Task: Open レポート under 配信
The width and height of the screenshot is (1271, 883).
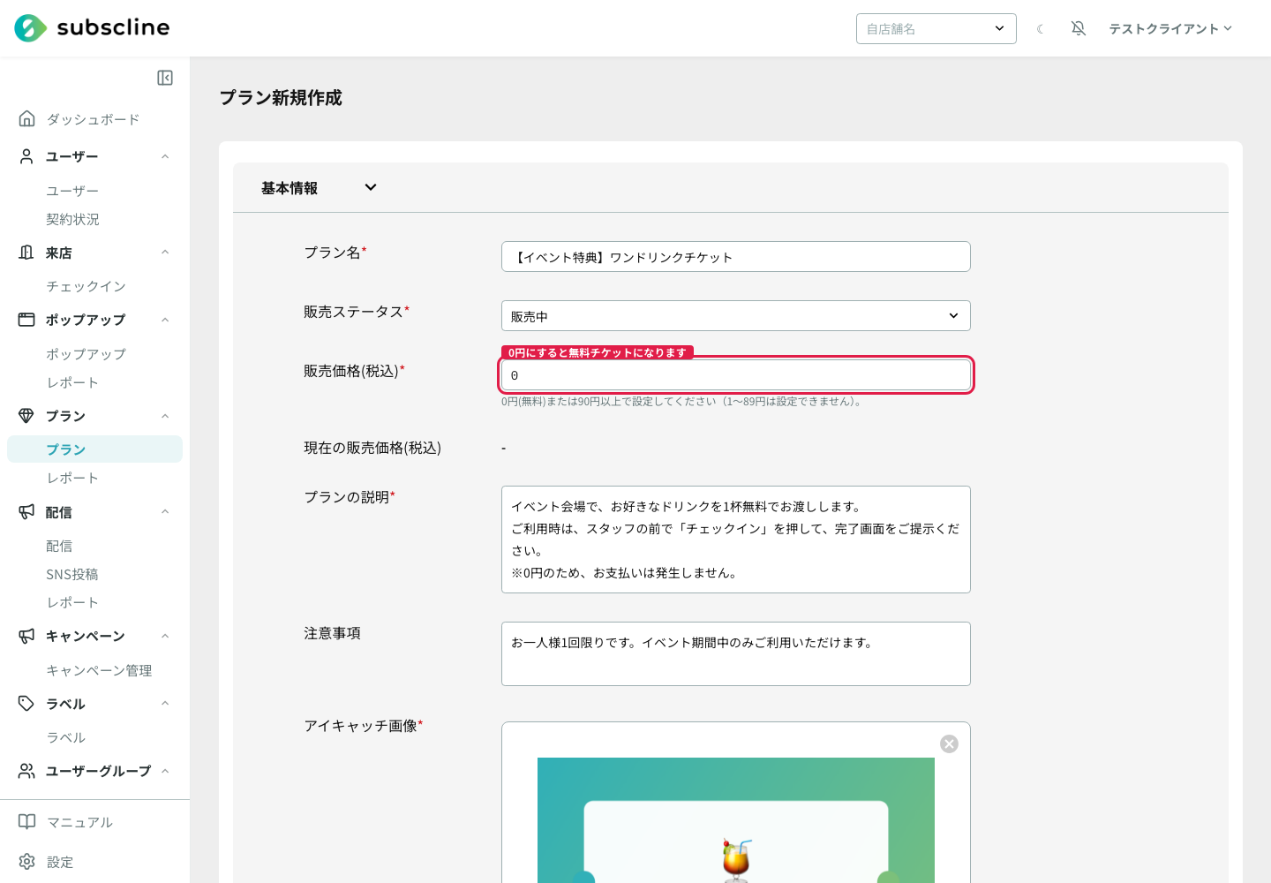Action: pos(72,602)
